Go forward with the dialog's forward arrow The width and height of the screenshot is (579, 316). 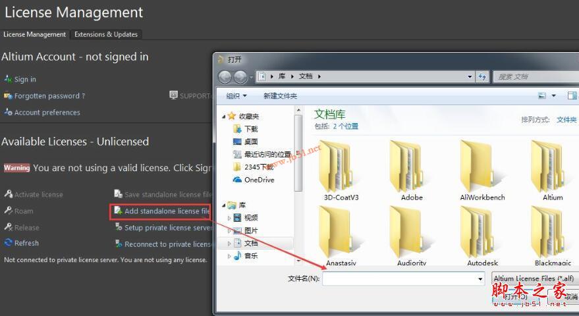coord(240,77)
